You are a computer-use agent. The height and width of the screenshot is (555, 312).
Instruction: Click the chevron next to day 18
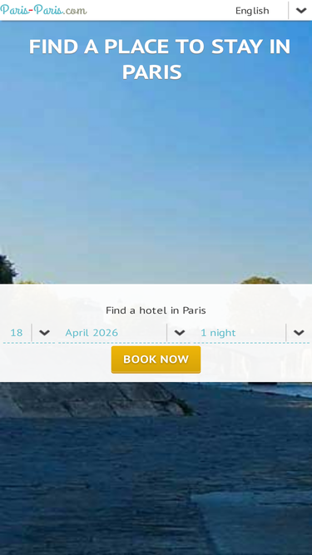pyautogui.click(x=44, y=333)
